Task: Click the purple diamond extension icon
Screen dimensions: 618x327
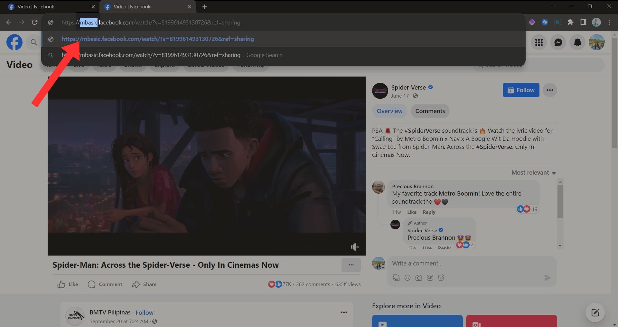Action: point(532,22)
